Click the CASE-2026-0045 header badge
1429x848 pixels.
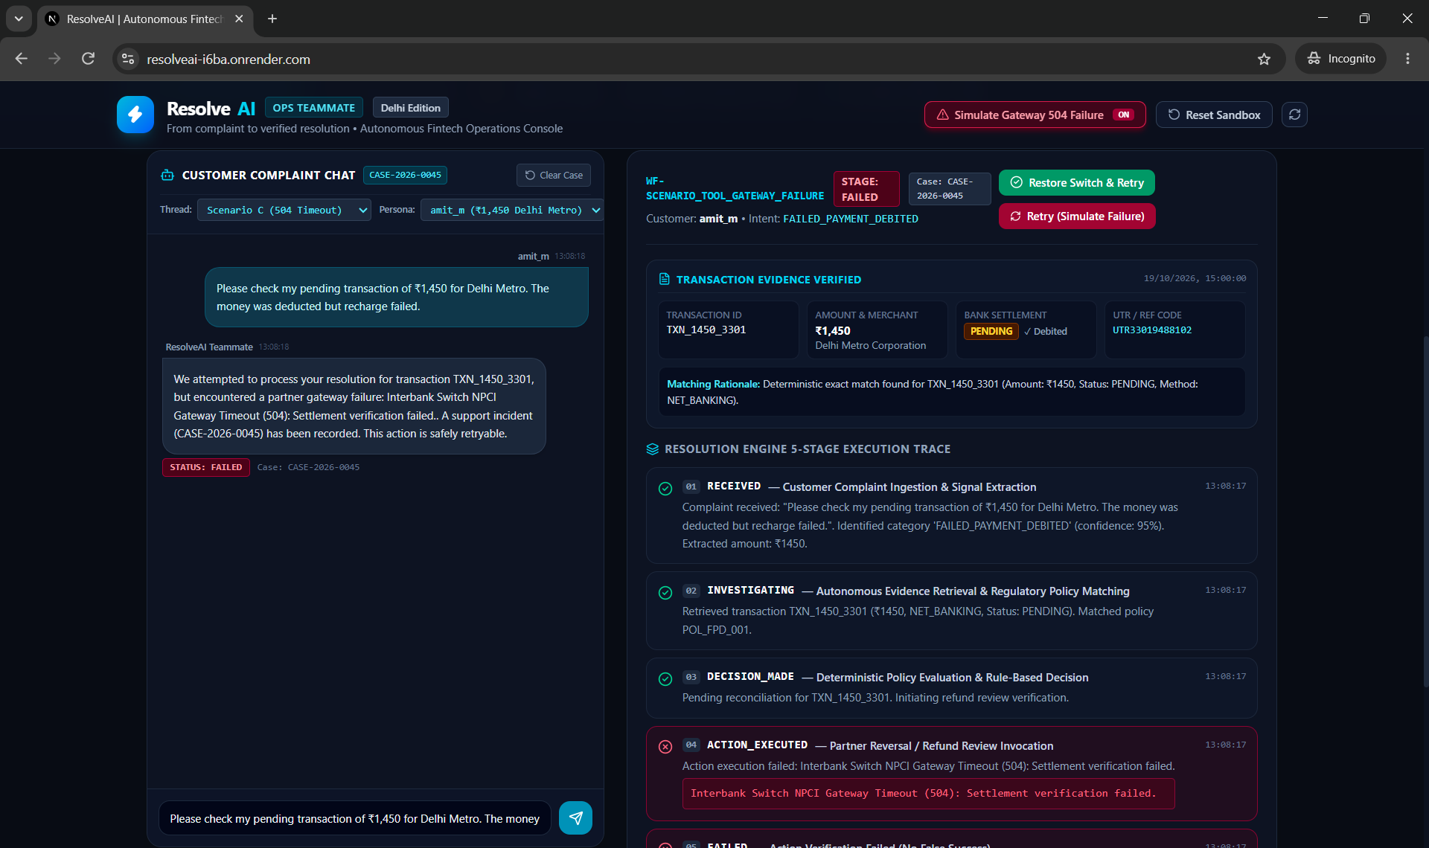tap(405, 175)
